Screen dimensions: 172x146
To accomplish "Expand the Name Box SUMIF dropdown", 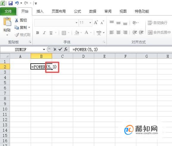I will click(x=44, y=49).
